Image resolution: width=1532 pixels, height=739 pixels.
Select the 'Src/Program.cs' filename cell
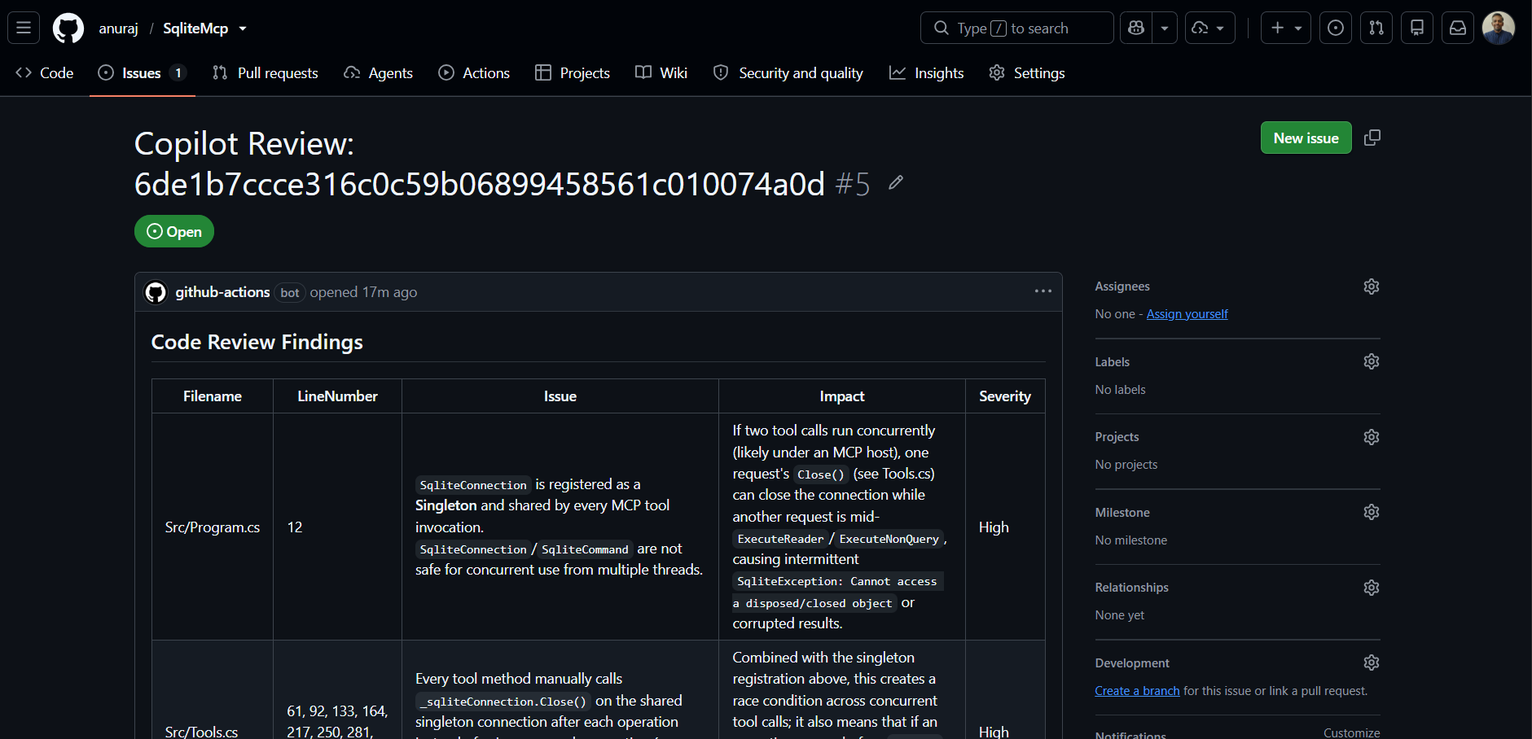click(x=213, y=527)
